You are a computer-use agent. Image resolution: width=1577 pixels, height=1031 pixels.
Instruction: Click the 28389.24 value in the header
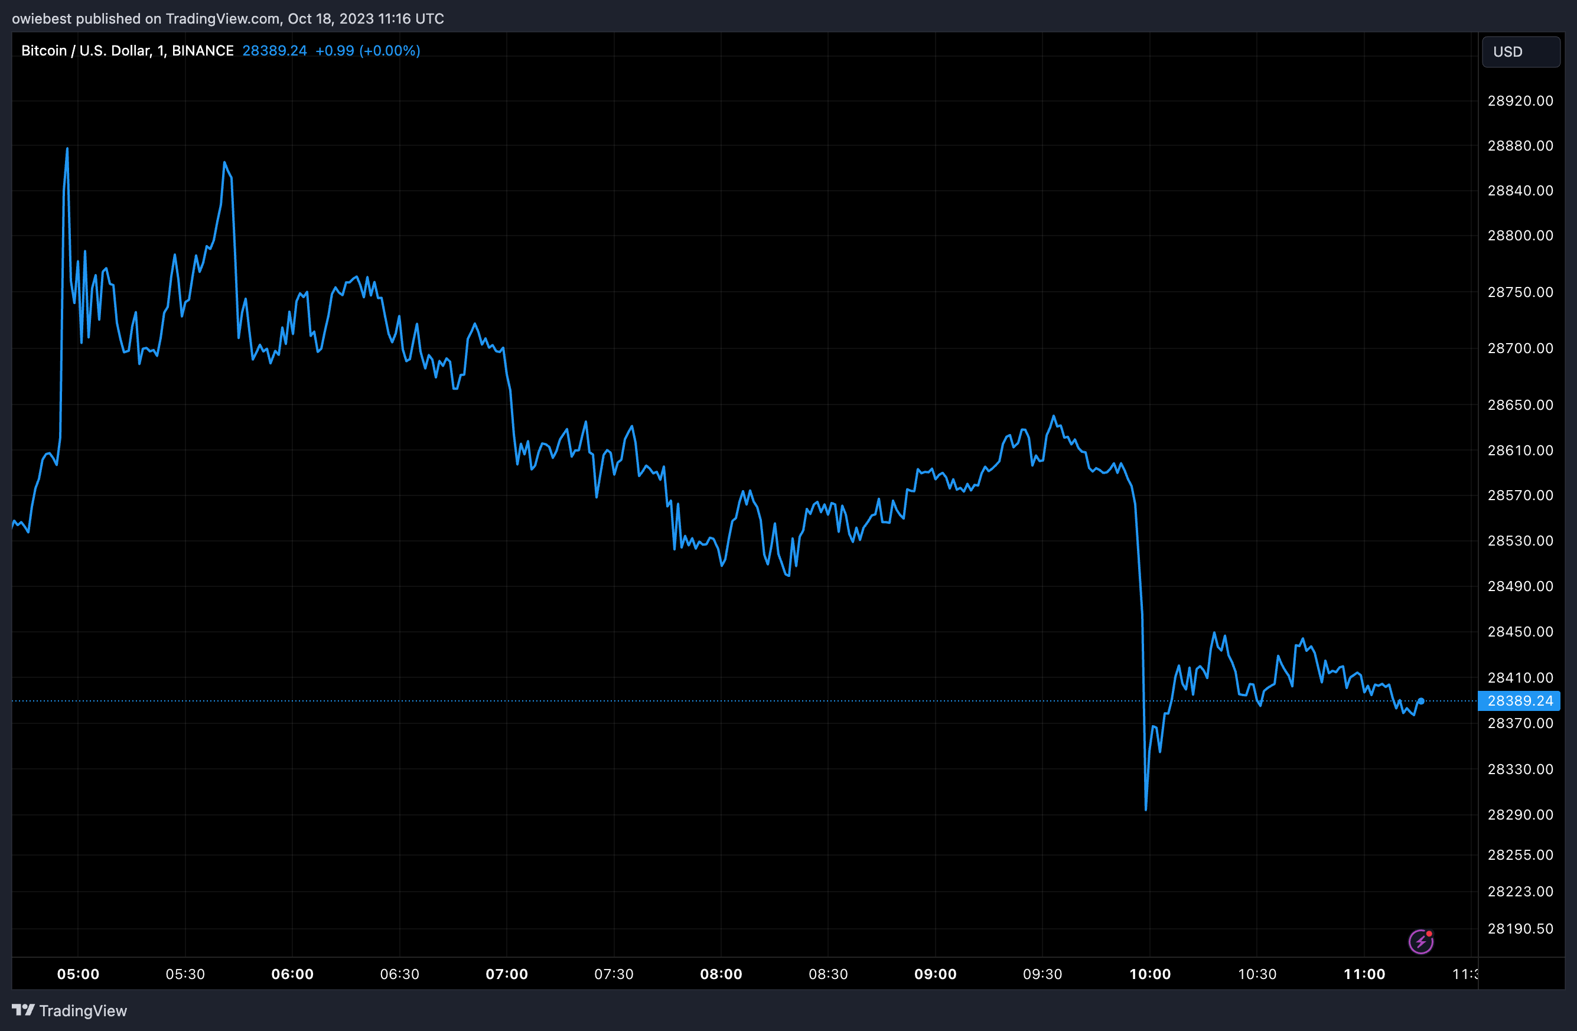pyautogui.click(x=274, y=50)
